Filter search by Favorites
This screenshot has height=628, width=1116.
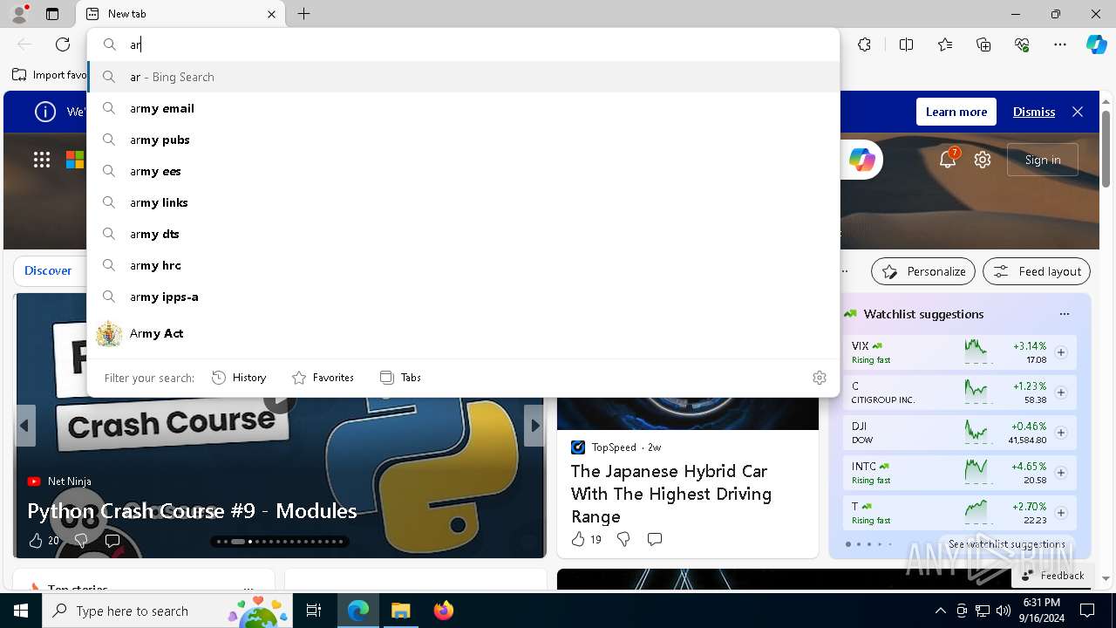click(323, 378)
